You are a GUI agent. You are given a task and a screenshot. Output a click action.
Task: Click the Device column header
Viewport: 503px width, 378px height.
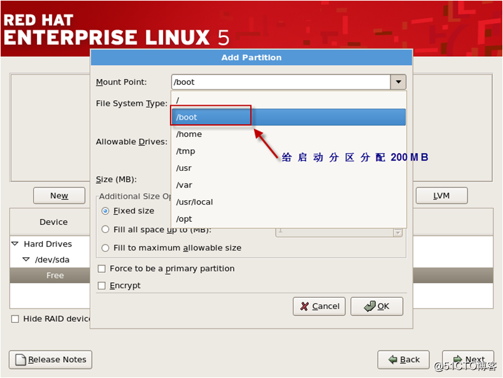[50, 222]
